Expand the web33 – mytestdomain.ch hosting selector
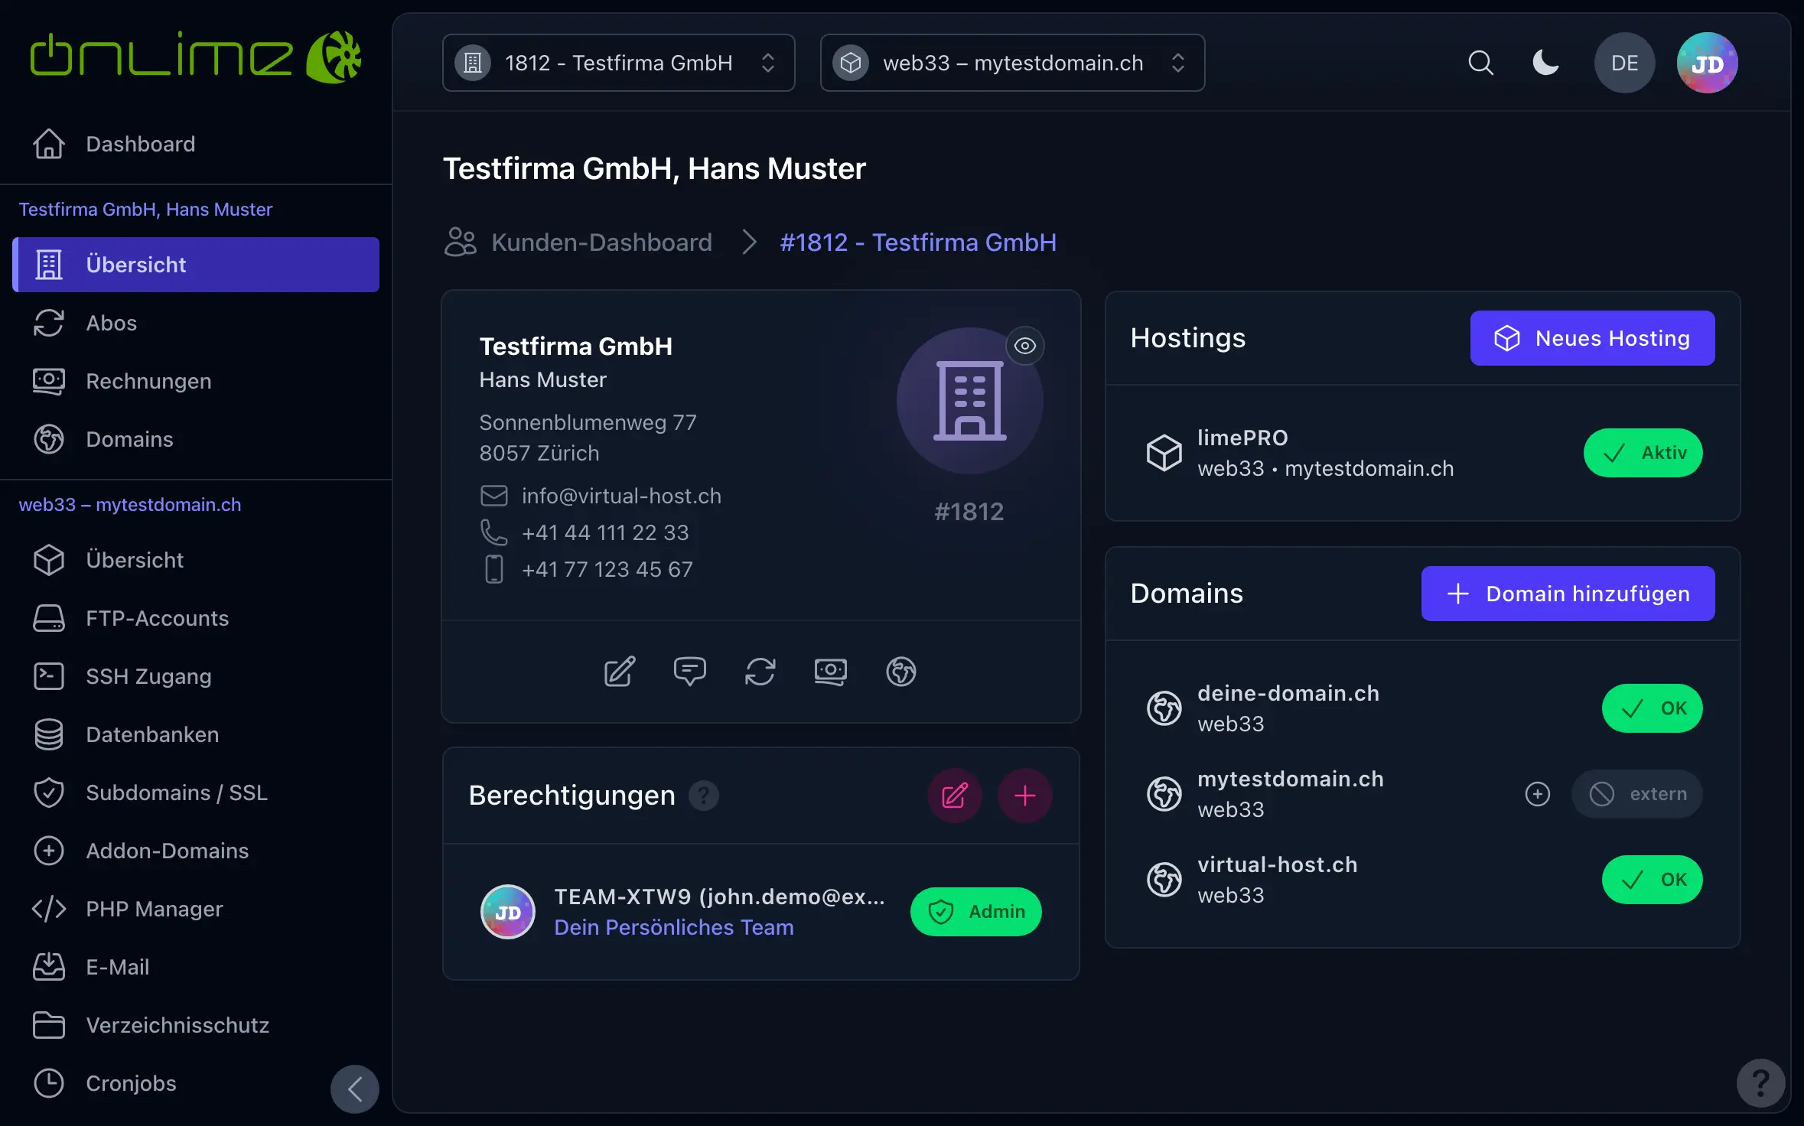The image size is (1804, 1126). click(x=1012, y=63)
